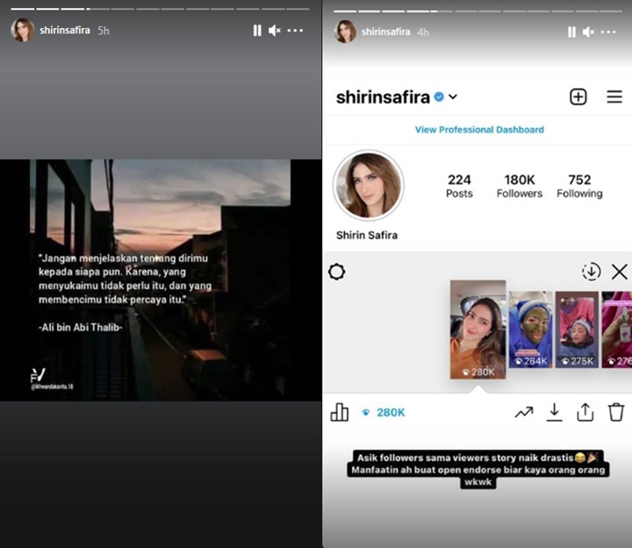The image size is (632, 548).
Task: Tap the 'Asik followers' caption text
Action: [478, 469]
